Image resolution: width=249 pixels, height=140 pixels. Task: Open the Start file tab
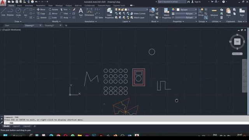click(x=7, y=25)
